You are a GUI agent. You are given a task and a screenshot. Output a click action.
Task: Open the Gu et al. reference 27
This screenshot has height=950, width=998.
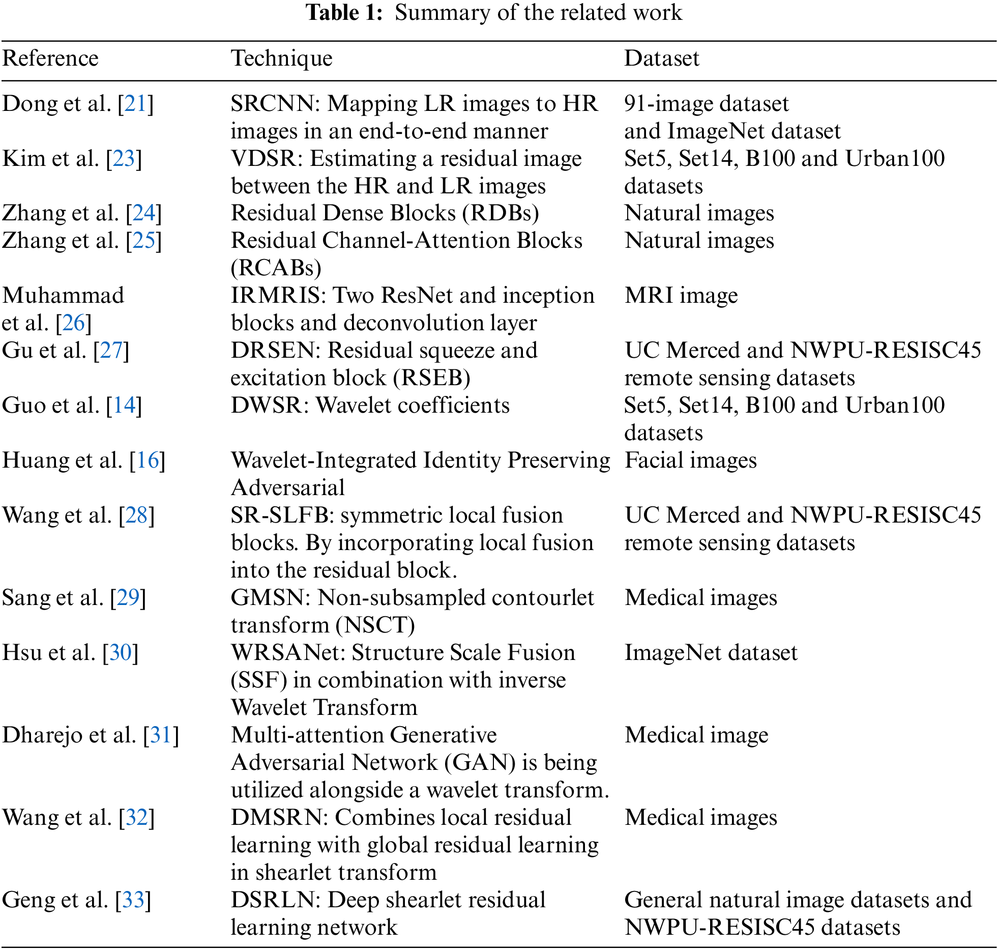tap(111, 351)
